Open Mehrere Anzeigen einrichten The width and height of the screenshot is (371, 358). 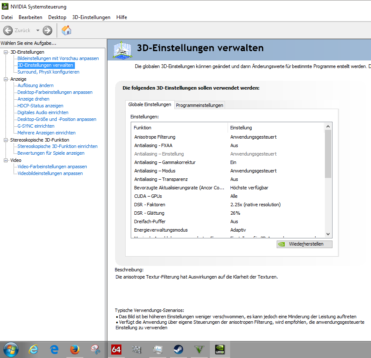(x=47, y=133)
